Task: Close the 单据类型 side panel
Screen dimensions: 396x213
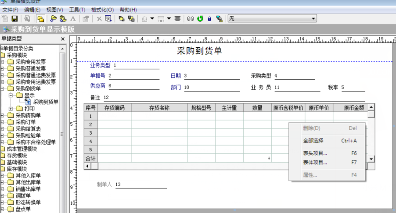Action: [62, 39]
